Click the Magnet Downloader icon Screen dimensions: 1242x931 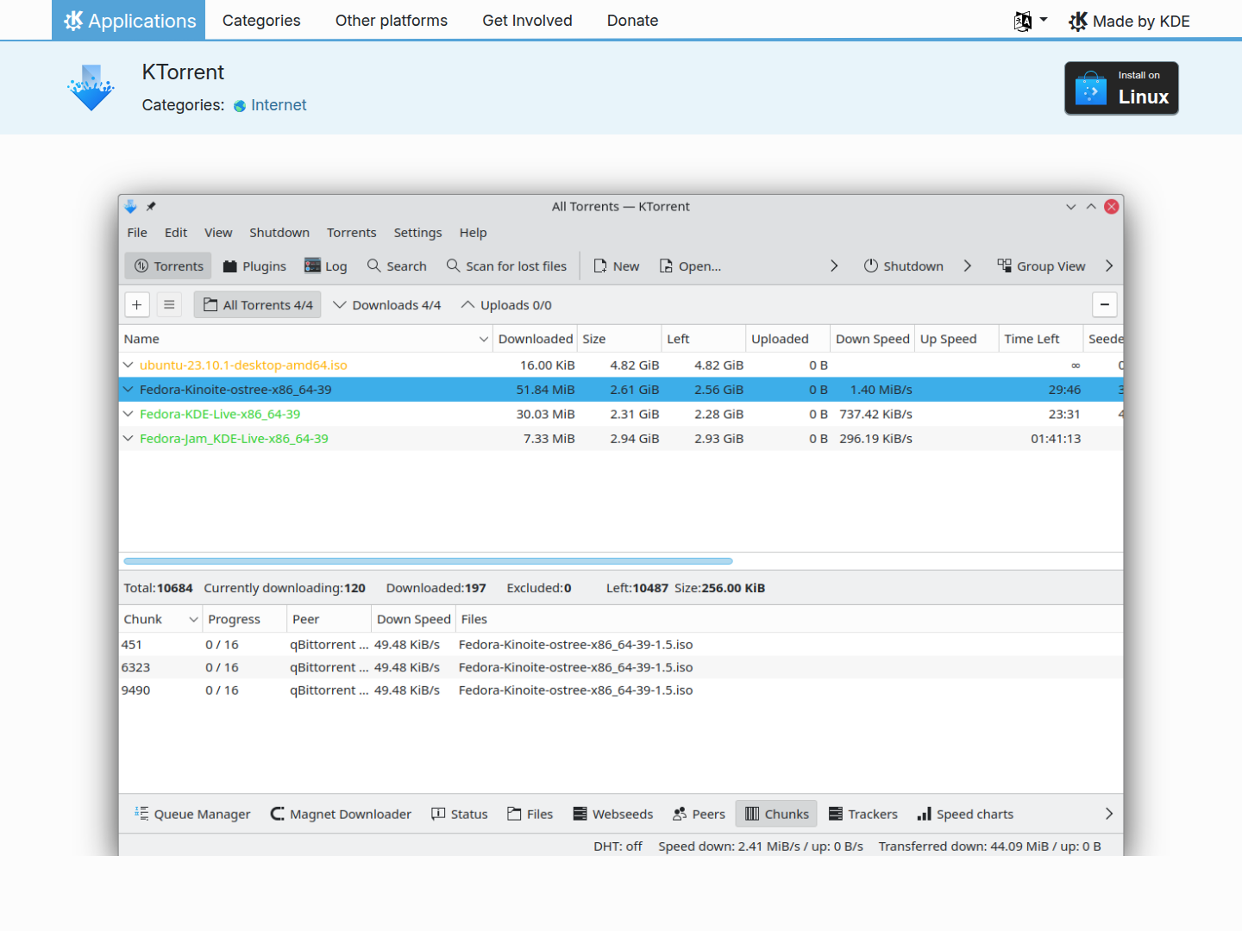pos(277,814)
